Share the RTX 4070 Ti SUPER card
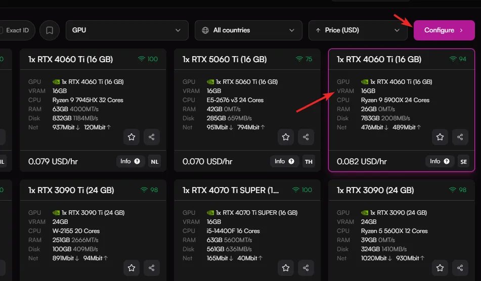Screen dimensions: 481x281 coord(306,268)
